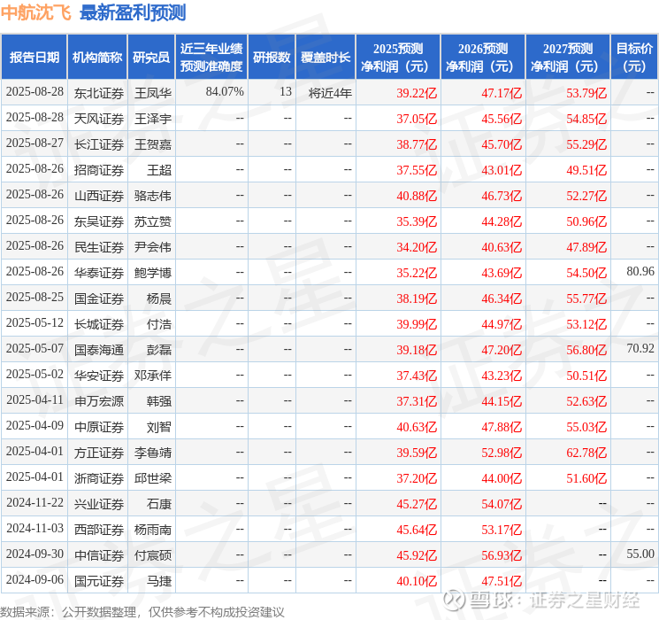This screenshot has height=620, width=659.
Task: Click the 数据来源 footer note
Action: 142,611
